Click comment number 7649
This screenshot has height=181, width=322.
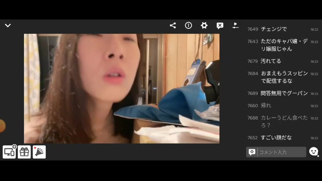[253, 29]
